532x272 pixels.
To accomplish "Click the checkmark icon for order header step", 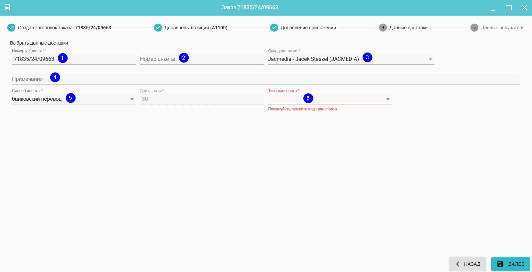I will (x=11, y=28).
